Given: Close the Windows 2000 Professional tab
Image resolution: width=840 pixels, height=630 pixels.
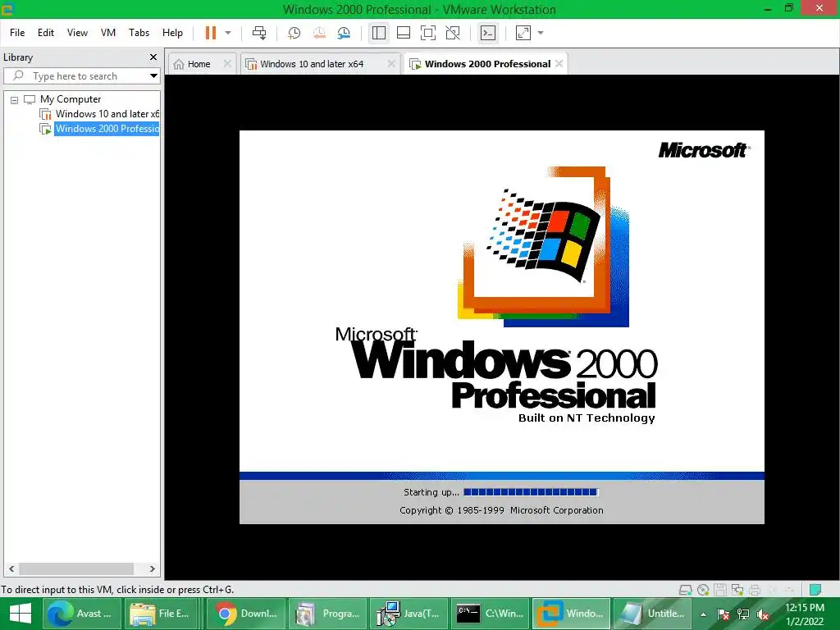Looking at the screenshot, I should [559, 64].
